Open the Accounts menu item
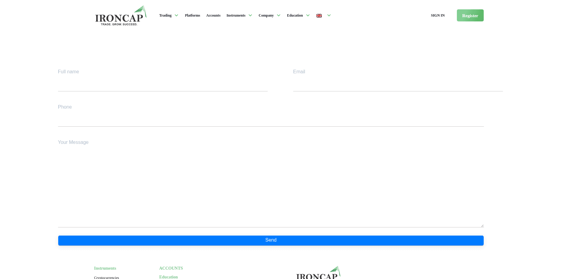This screenshot has height=279, width=579. (x=213, y=15)
